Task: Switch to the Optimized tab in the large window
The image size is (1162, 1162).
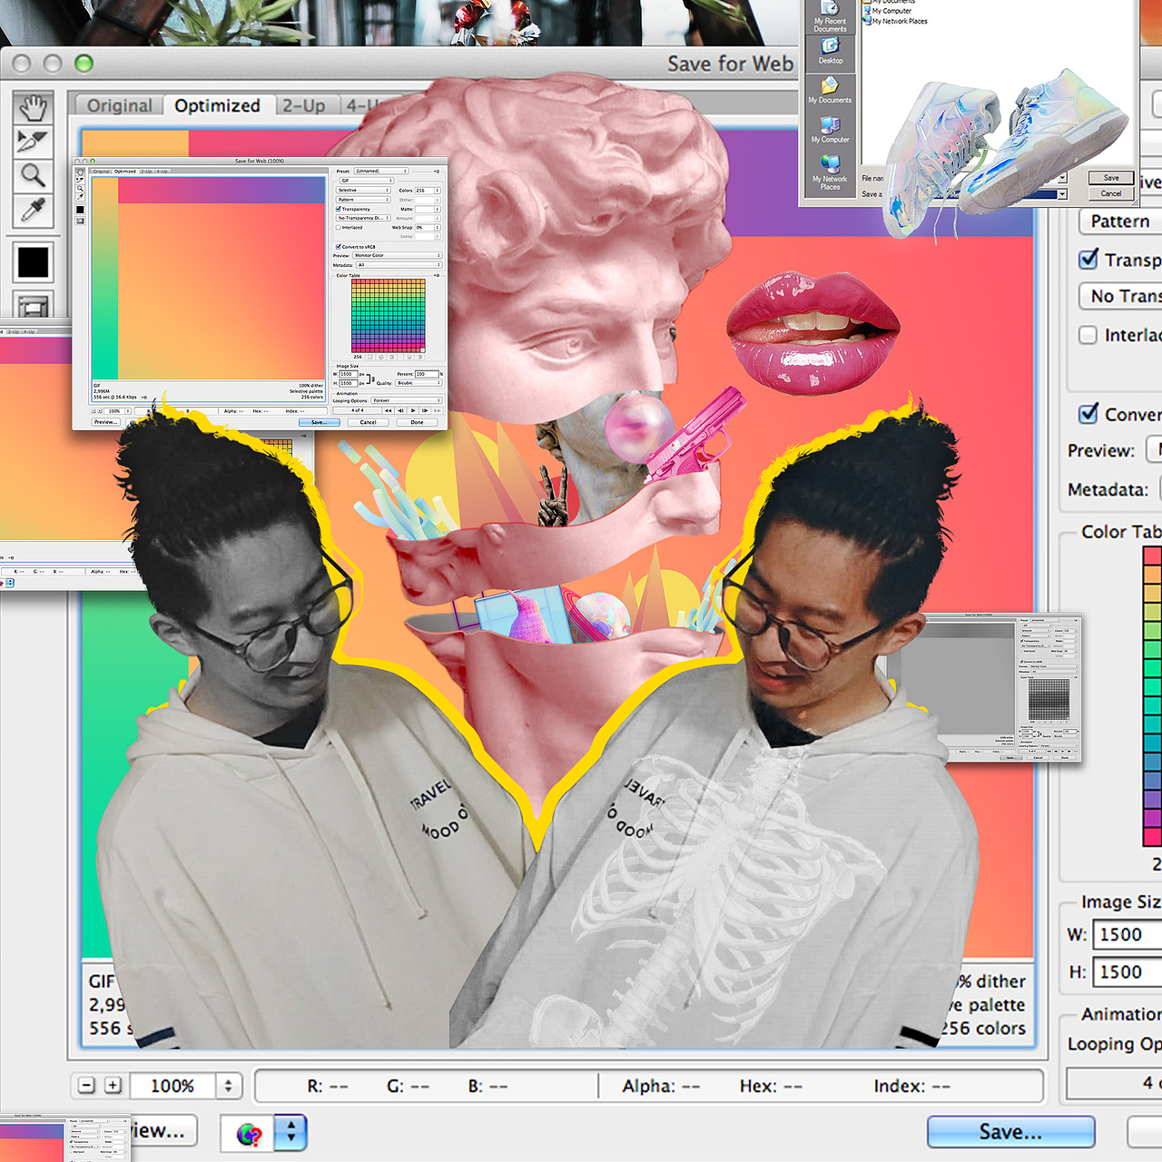Action: click(x=217, y=105)
